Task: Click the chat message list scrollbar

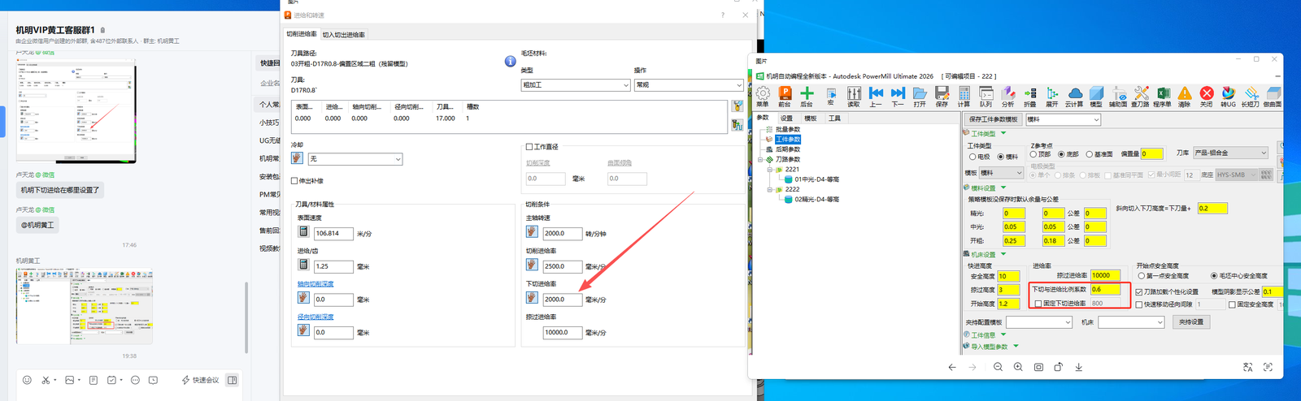Action: coord(246,317)
